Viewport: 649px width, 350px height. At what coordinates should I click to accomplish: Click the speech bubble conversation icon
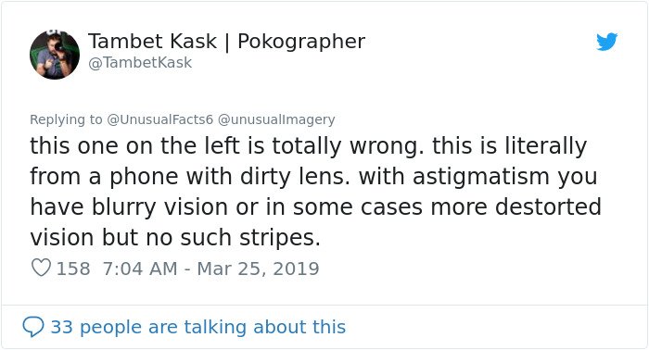tap(33, 327)
